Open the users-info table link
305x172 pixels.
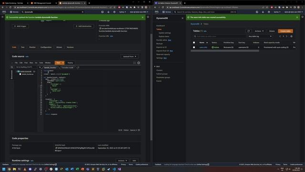click(x=203, y=47)
